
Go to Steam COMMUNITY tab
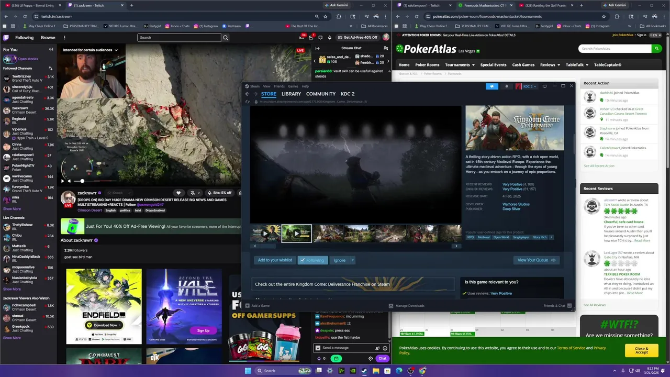tap(321, 94)
